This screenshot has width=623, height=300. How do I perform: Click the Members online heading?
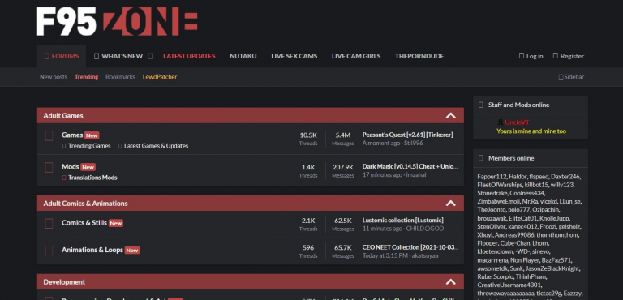[x=511, y=158]
